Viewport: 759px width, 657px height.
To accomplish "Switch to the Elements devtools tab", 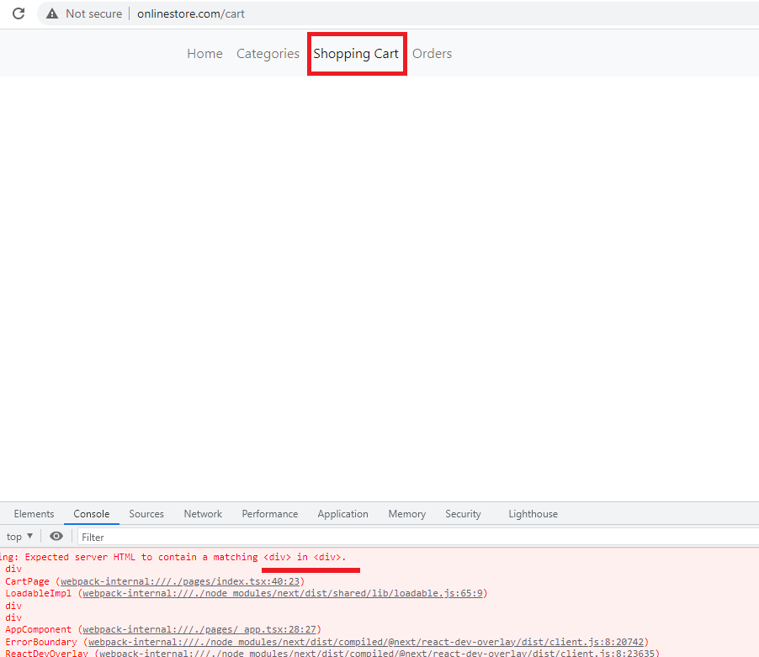I will coord(34,514).
